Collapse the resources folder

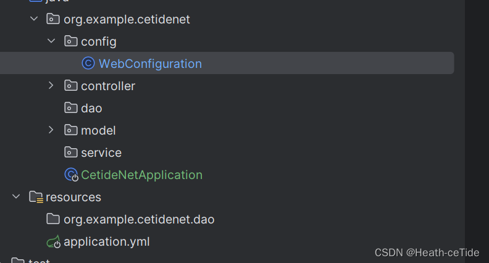(16, 196)
